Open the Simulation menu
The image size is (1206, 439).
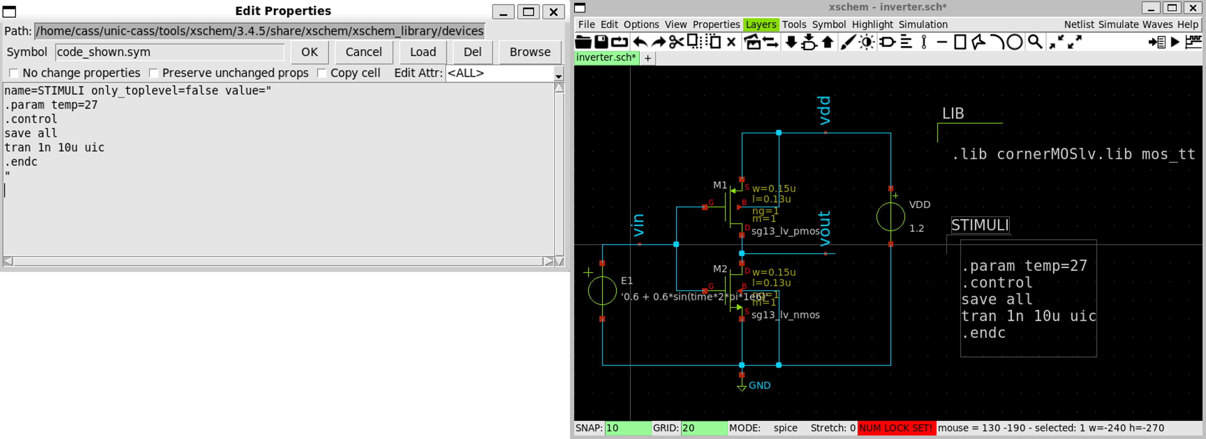coord(922,24)
